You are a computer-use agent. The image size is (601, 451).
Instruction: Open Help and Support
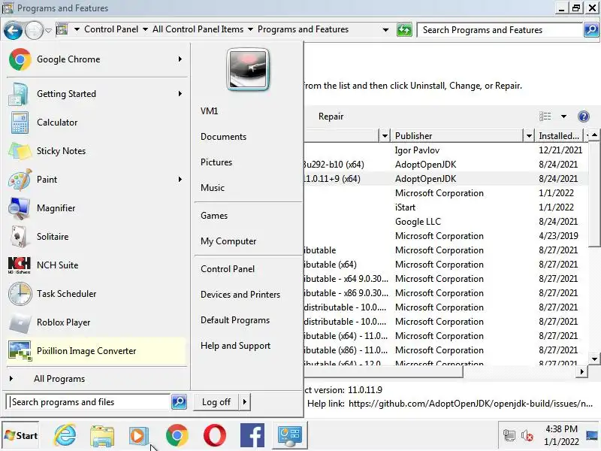[235, 346]
